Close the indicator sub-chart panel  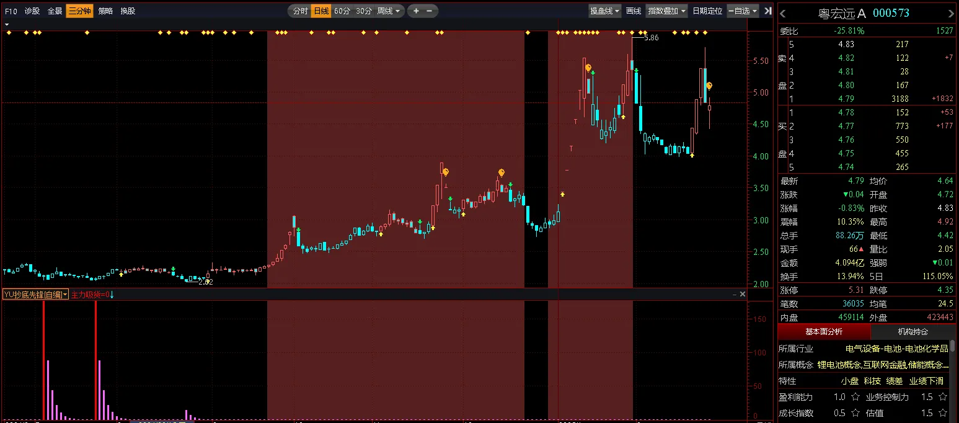point(743,294)
